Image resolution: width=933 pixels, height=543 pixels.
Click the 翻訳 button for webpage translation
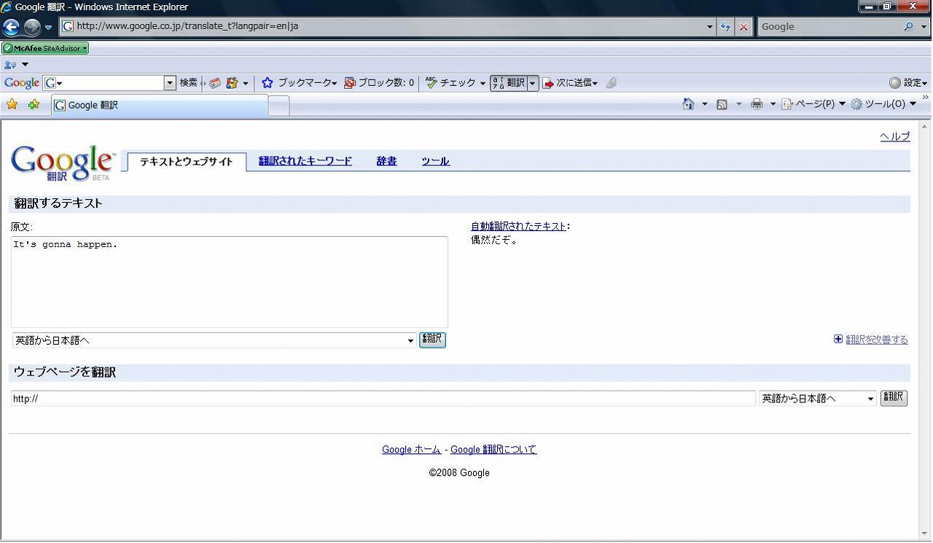click(x=894, y=398)
